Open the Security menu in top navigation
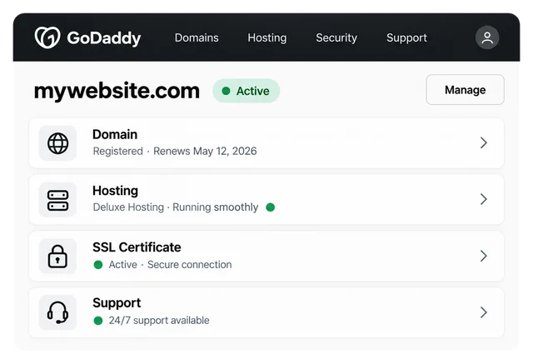 [x=336, y=37]
